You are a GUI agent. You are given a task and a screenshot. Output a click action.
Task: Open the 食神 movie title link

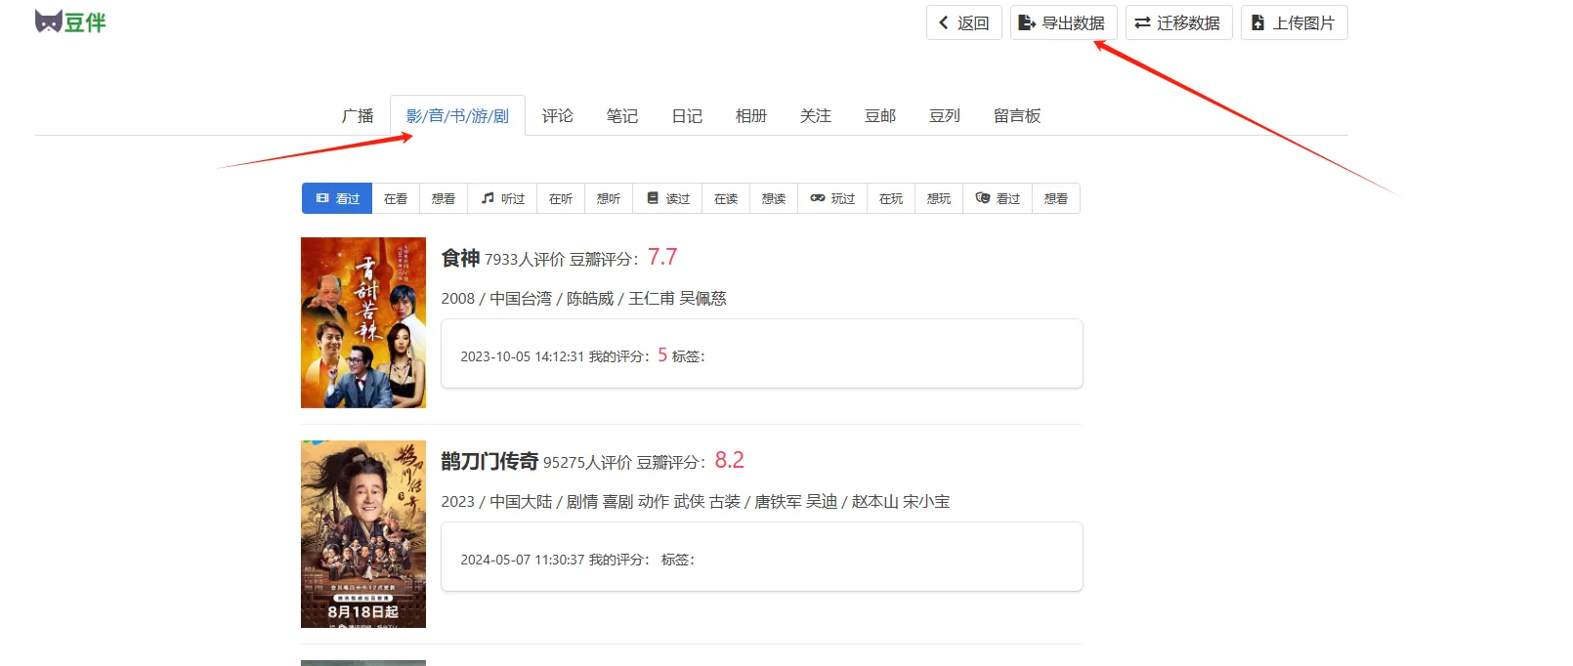(460, 258)
